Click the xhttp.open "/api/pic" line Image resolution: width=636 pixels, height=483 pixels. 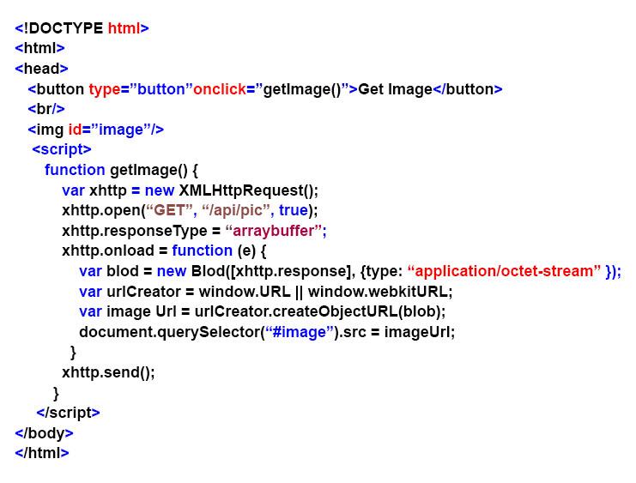(x=190, y=210)
